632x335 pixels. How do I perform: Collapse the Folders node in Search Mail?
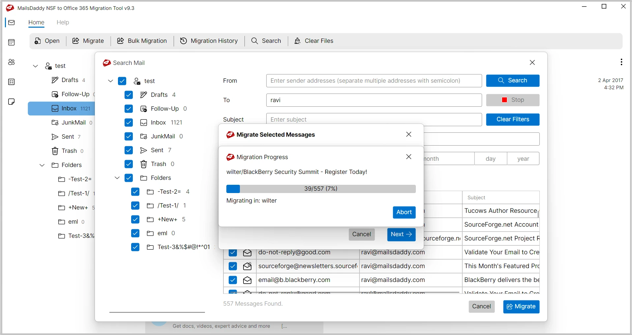(x=117, y=178)
